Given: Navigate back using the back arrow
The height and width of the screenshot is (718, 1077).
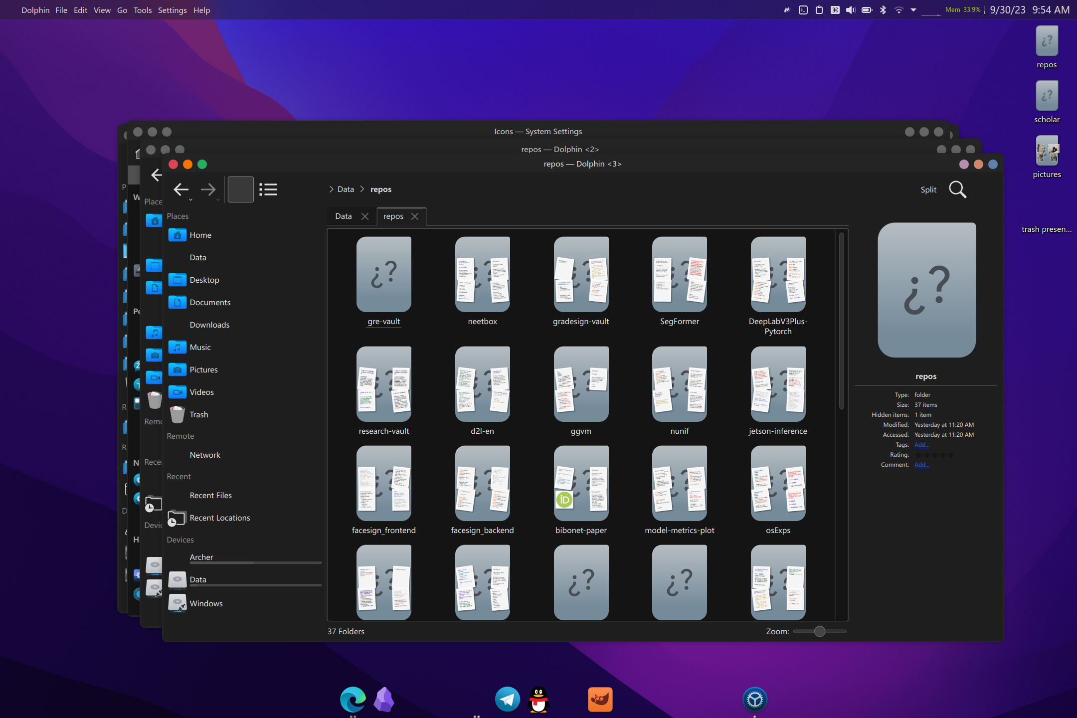Looking at the screenshot, I should click(x=181, y=189).
